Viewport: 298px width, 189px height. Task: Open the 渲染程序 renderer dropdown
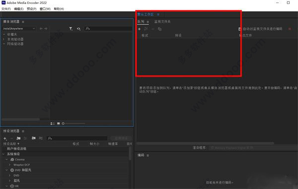click(253, 148)
